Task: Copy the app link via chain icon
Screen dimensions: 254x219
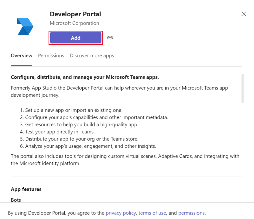Action: coord(110,38)
